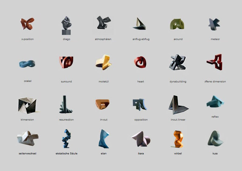Open the offene dimension text link
Screen dimensions: 242x171
215,82
